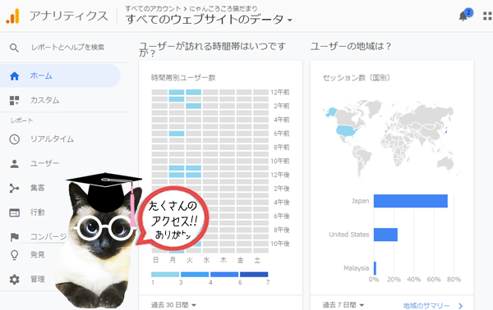Expand the すべてのウェブサイトのデータ view selector
This screenshot has height=310, width=493.
pyautogui.click(x=209, y=20)
